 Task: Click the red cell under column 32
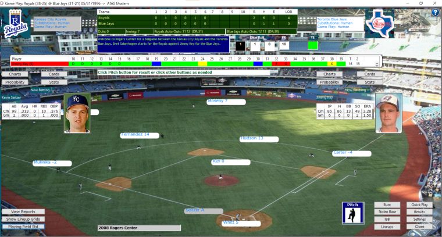[x=276, y=64]
